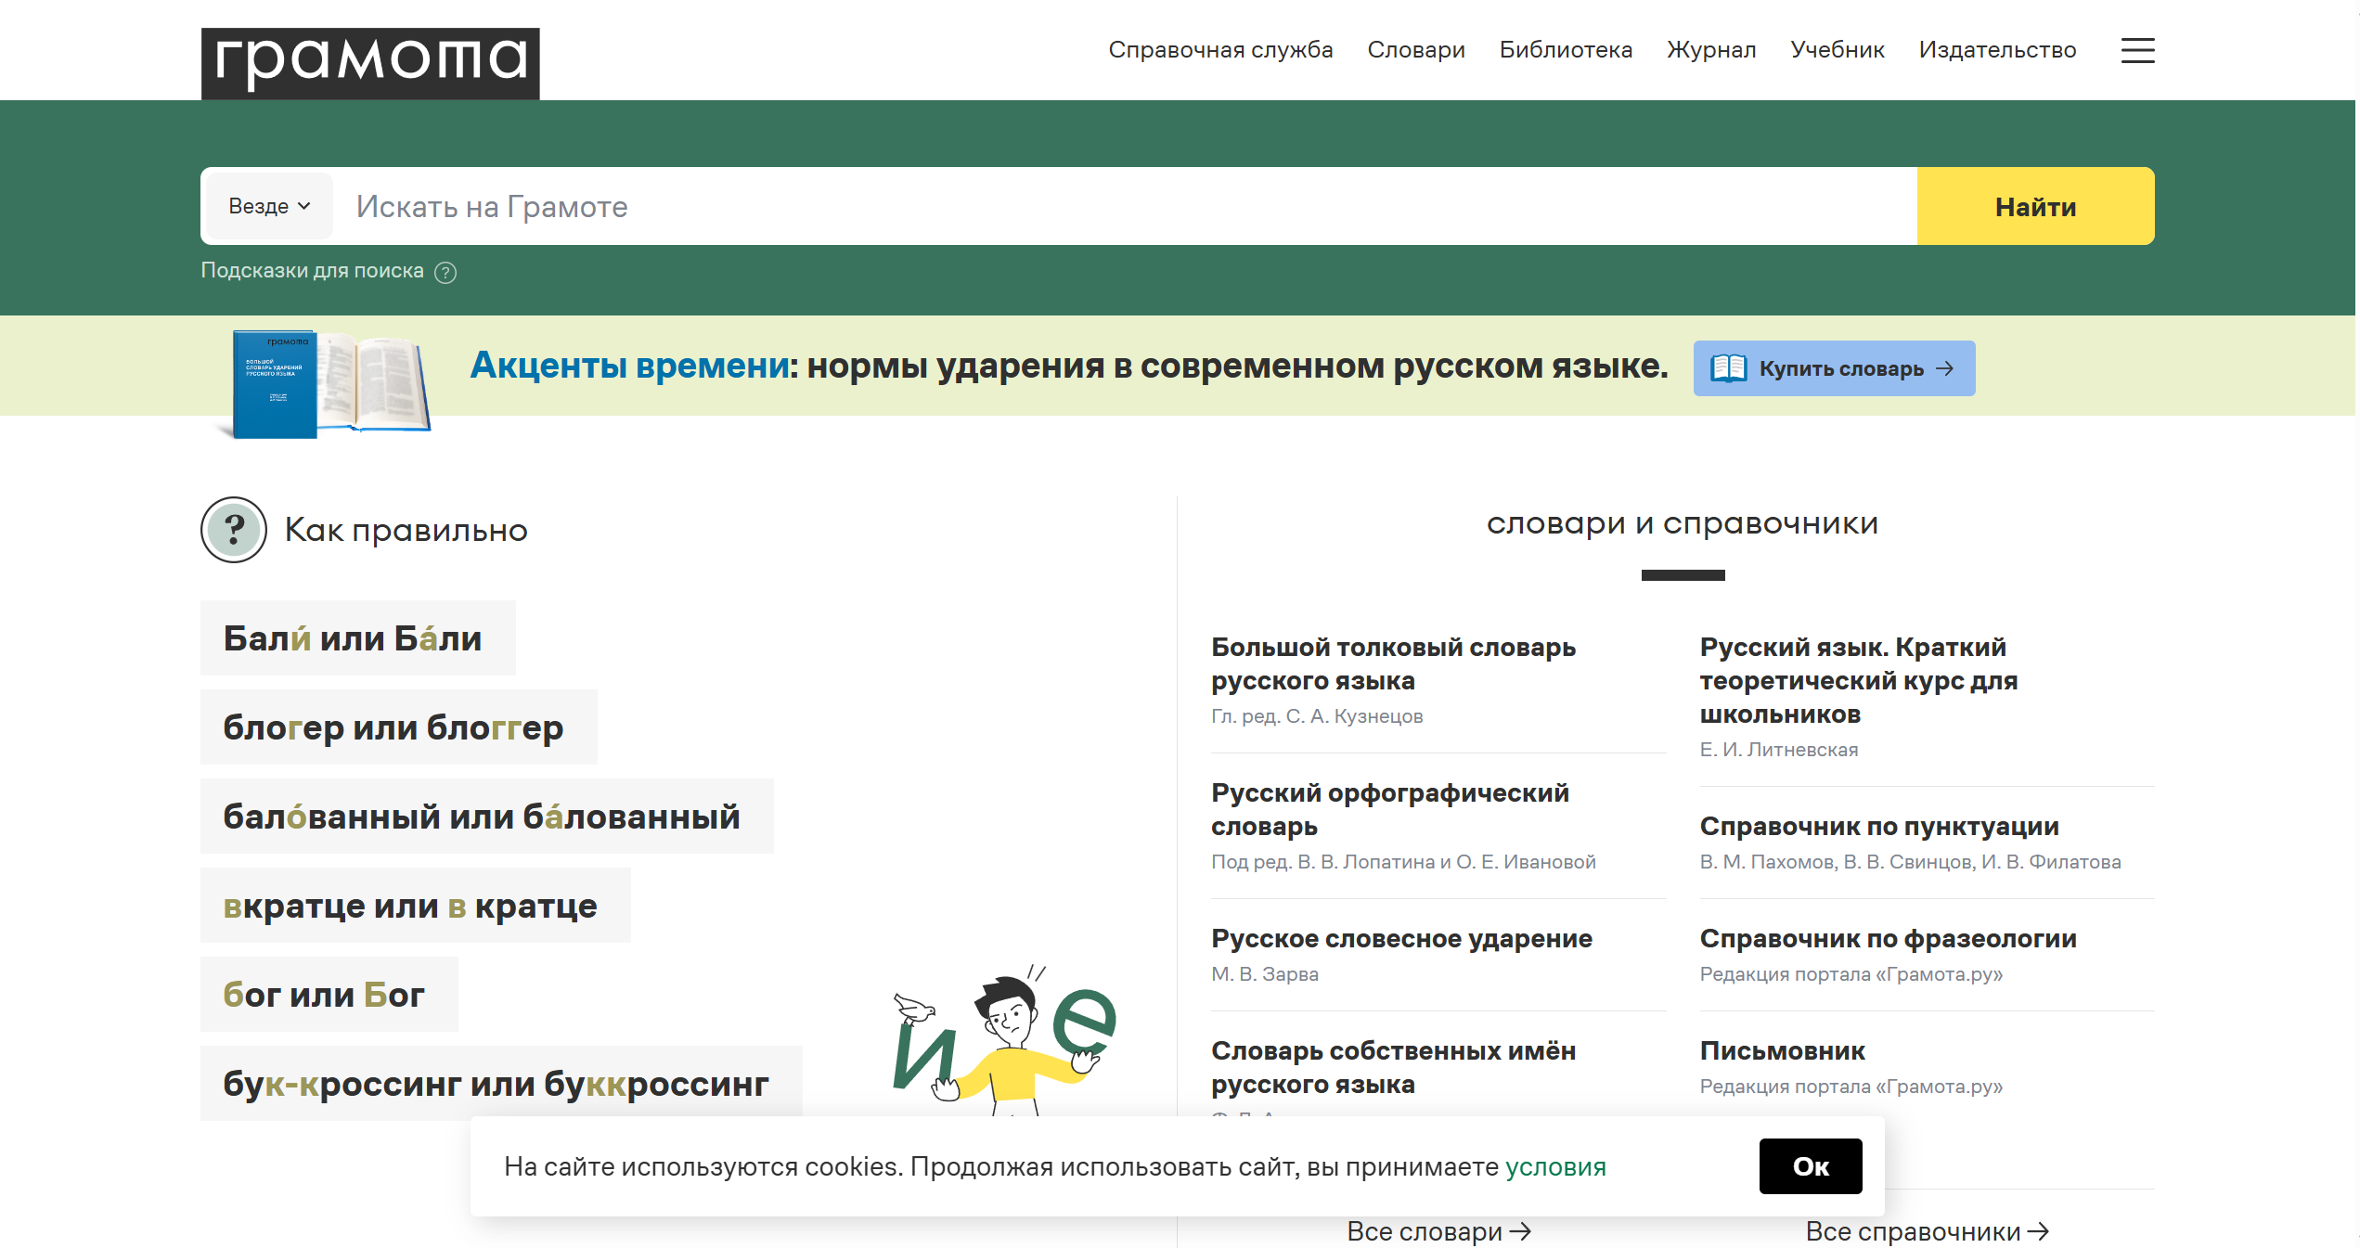Click the question mark icon beside Как правильно

click(x=233, y=530)
